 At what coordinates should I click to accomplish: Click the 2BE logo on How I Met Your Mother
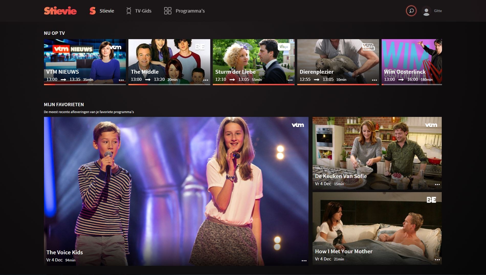click(x=431, y=200)
